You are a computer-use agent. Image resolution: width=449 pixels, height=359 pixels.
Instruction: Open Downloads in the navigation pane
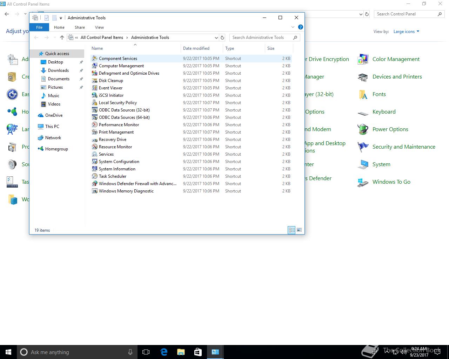pos(58,70)
